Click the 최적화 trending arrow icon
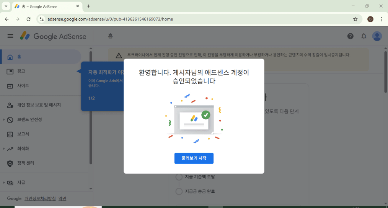 pos(10,149)
